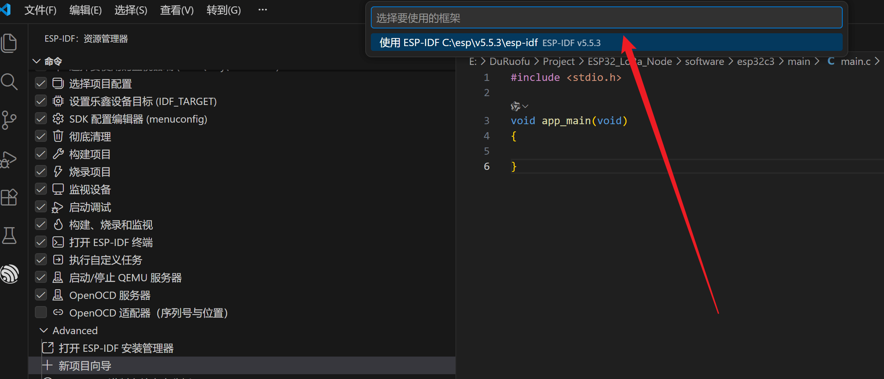Open the Testing flask icon
The height and width of the screenshot is (379, 884).
coord(9,236)
